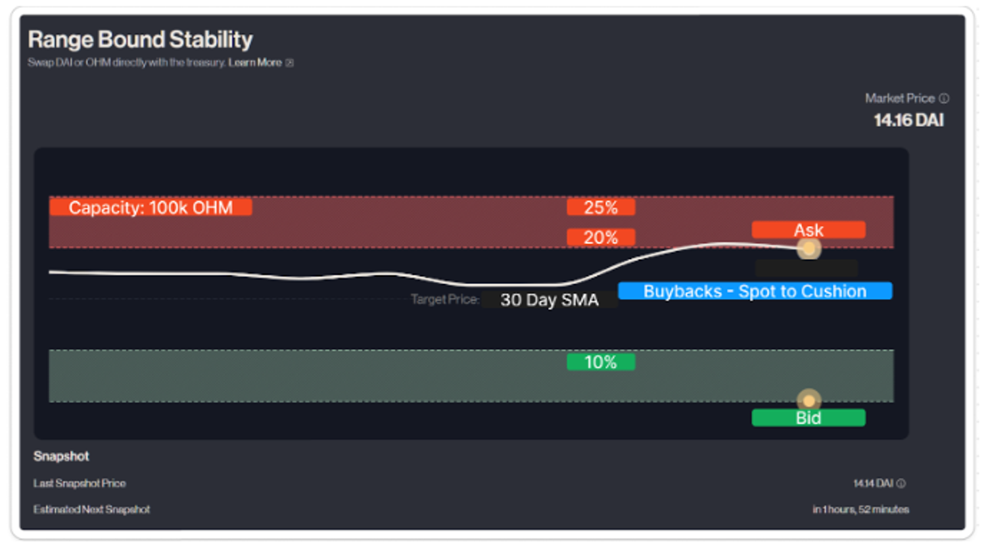Screen dimensions: 986x545
Task: Click the green Bid label
Action: 808,418
